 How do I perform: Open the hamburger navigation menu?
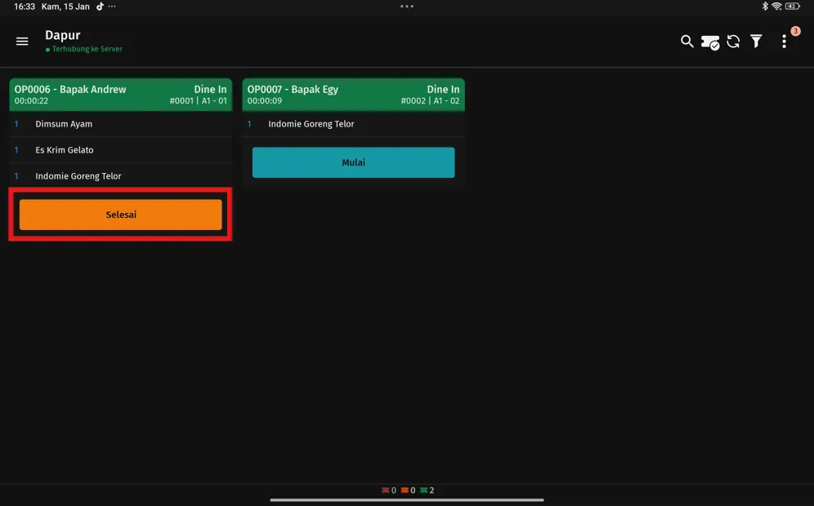point(22,42)
